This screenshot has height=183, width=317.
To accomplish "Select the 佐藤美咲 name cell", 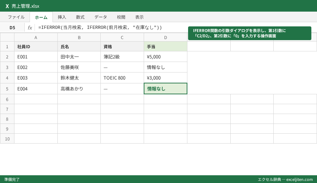I will point(79,67).
